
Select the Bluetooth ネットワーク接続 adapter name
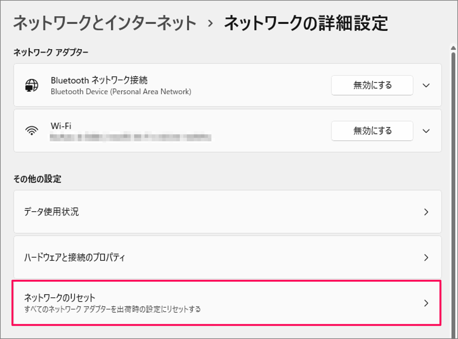[x=99, y=80]
